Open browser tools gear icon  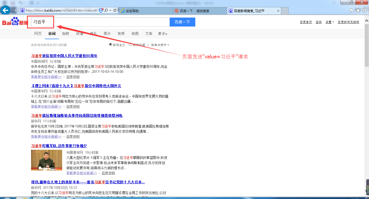tap(364, 11)
